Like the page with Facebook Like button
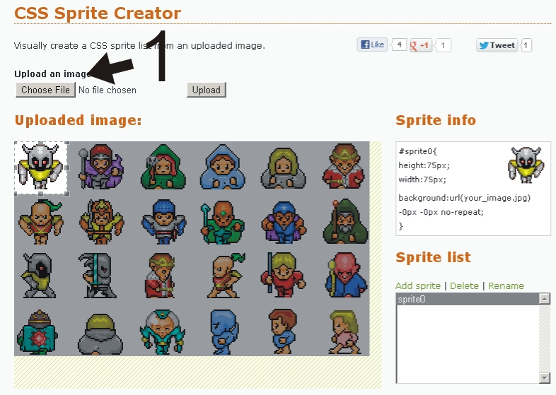 (x=372, y=45)
